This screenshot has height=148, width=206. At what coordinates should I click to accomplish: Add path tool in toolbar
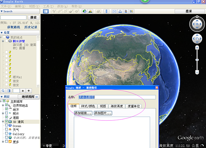[x=65, y=11]
